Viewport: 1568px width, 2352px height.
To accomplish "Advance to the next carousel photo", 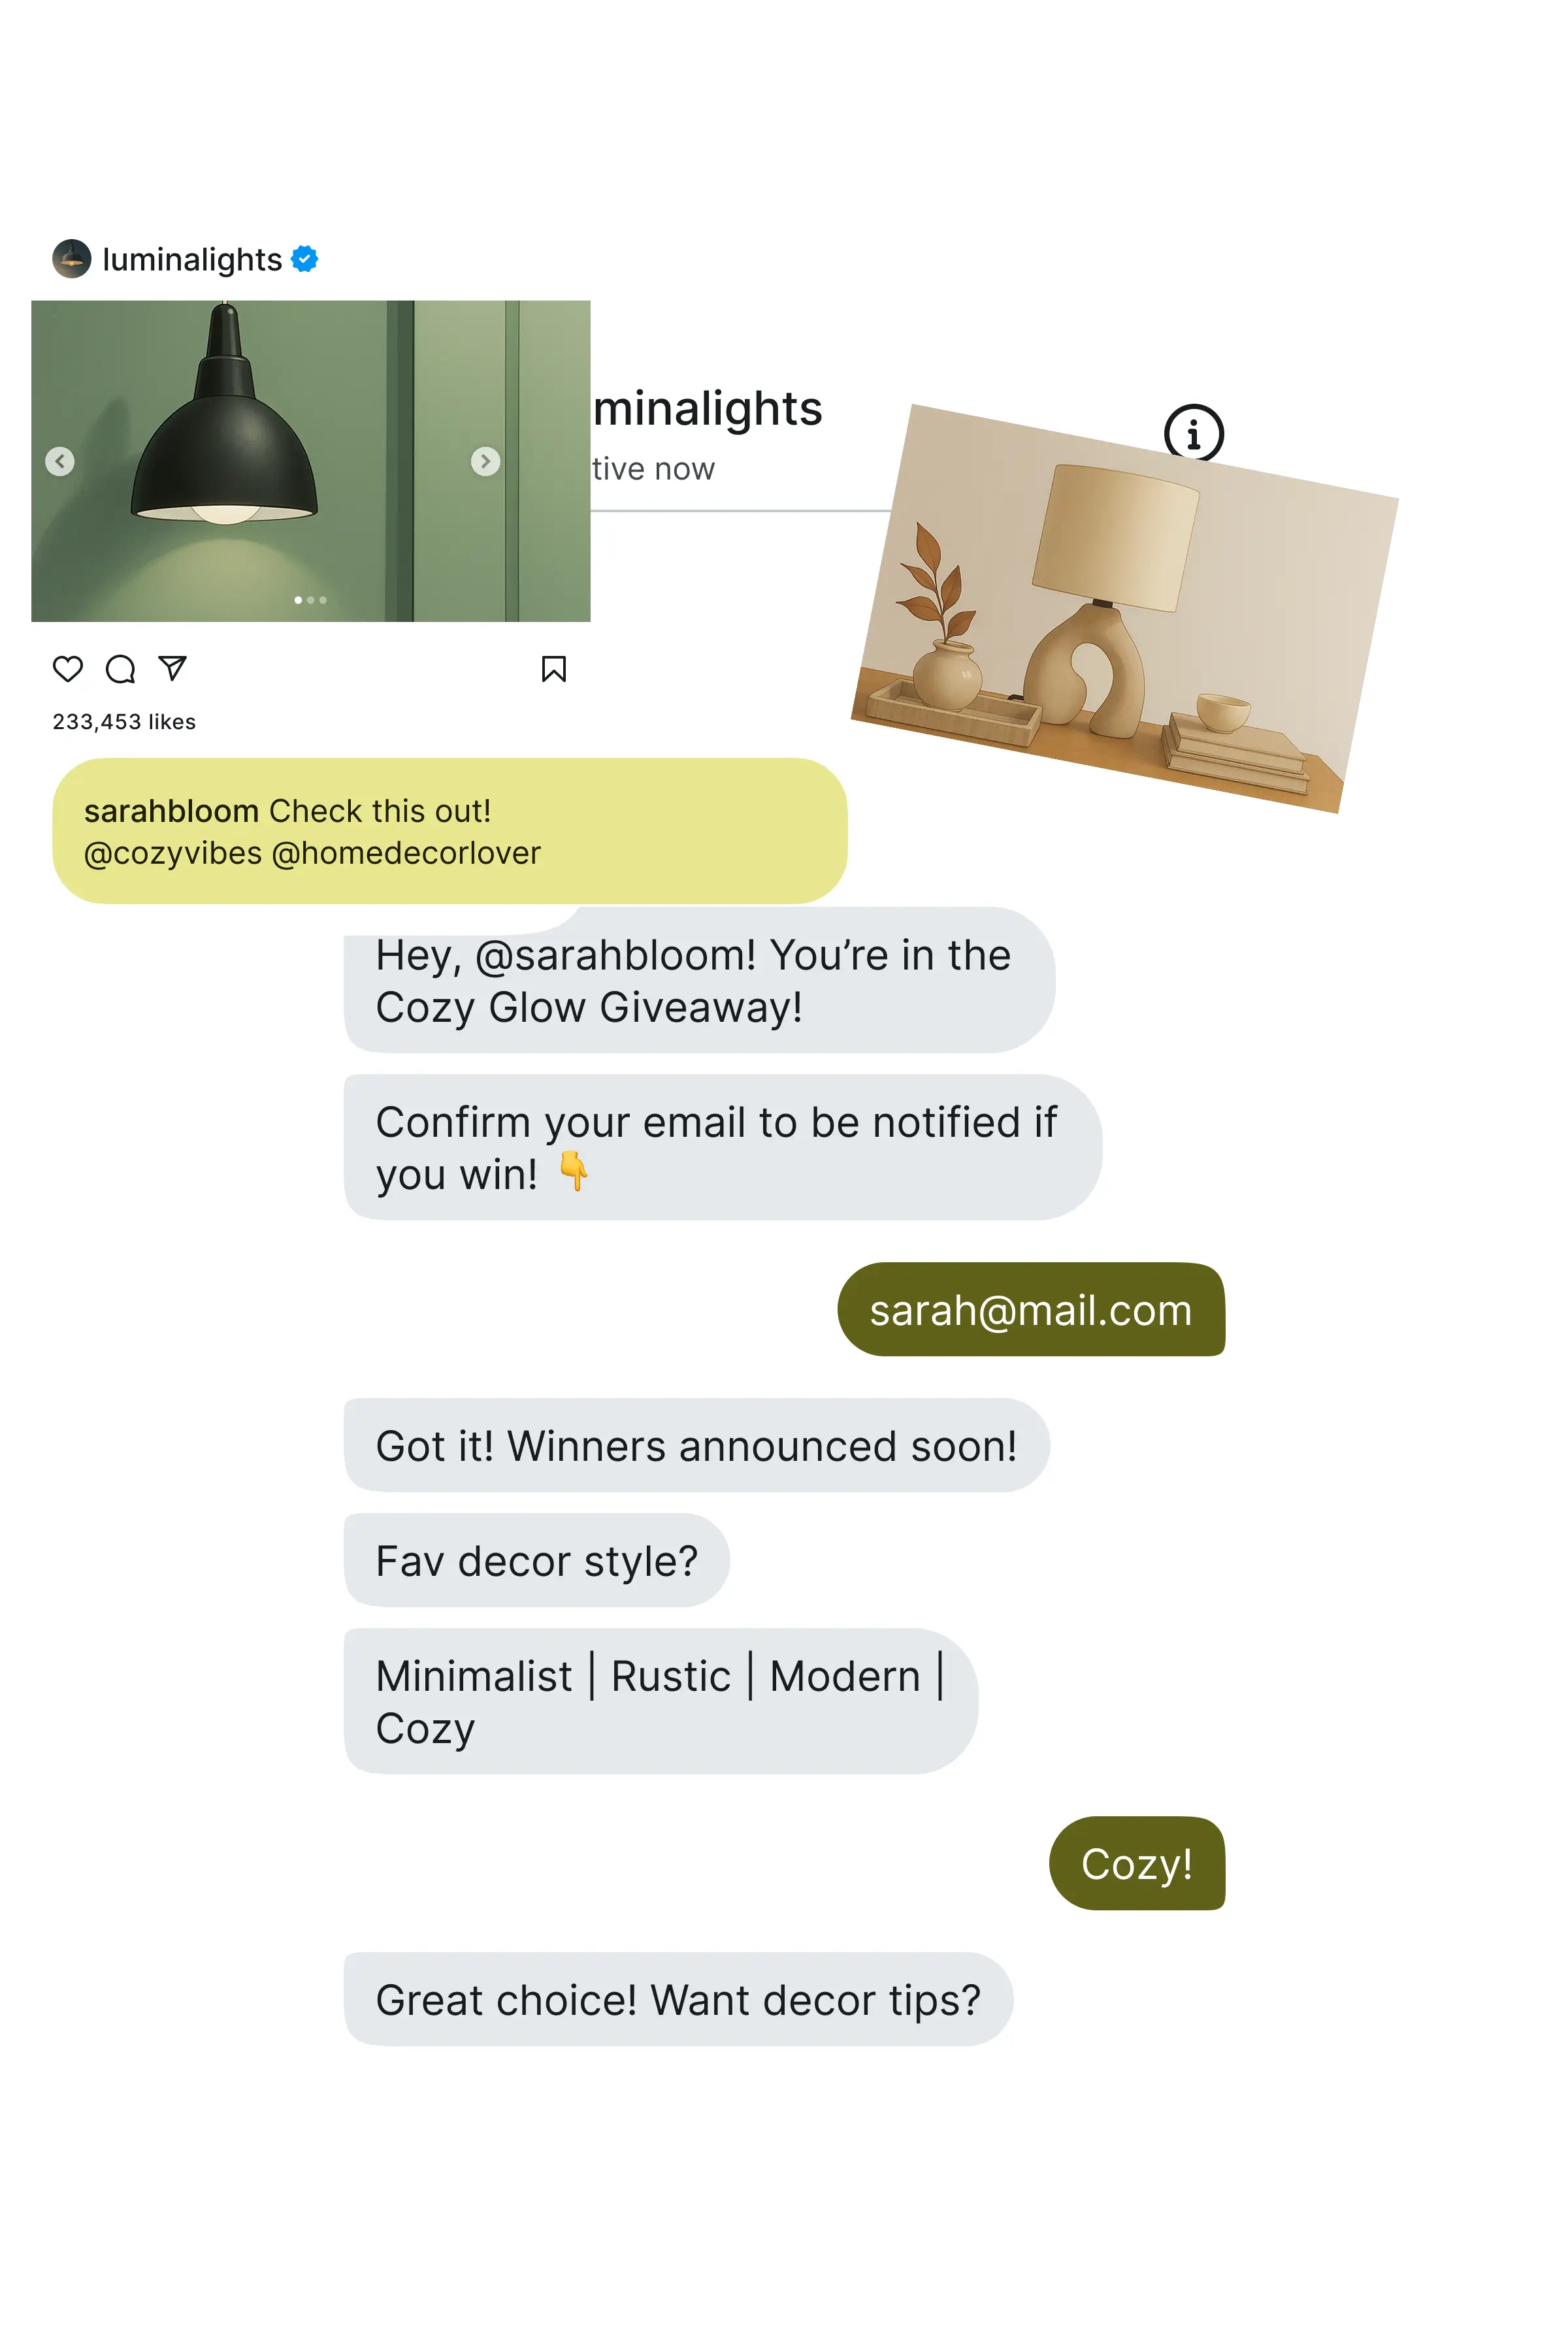I will click(x=486, y=461).
